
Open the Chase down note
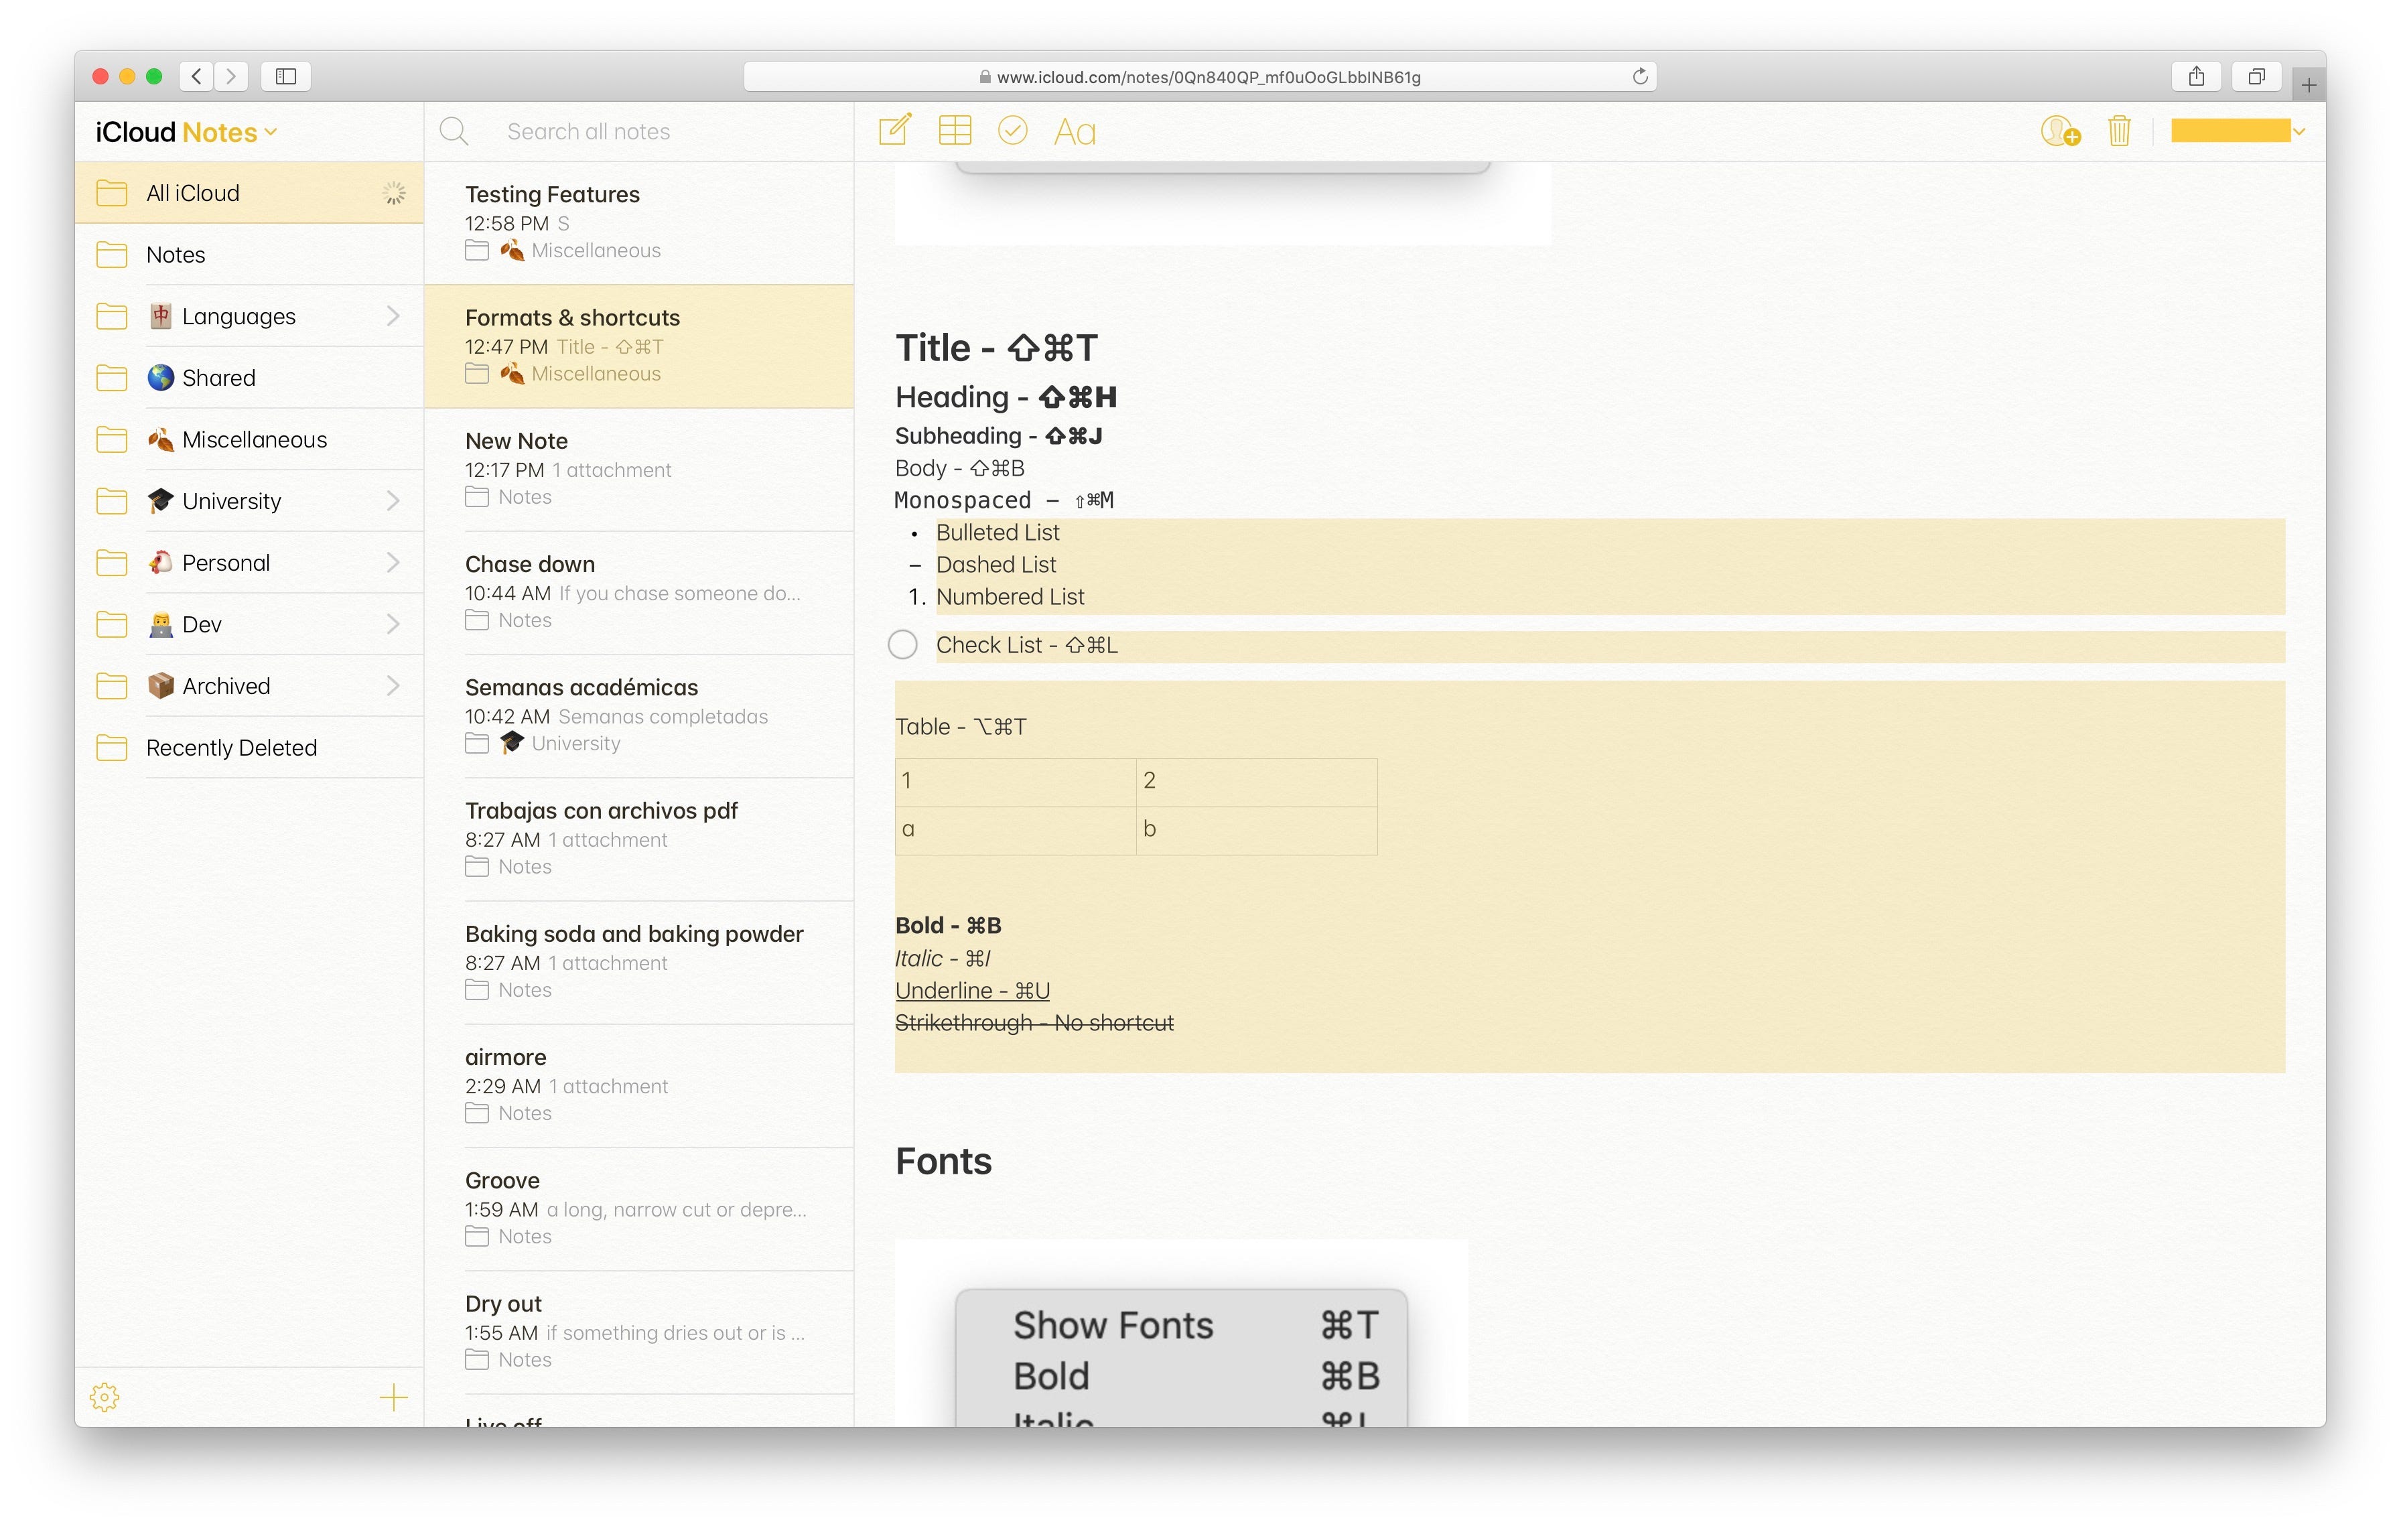[x=639, y=592]
